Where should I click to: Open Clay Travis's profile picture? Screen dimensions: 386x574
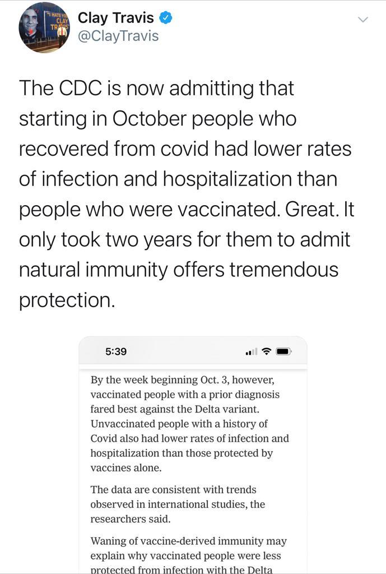pos(44,27)
